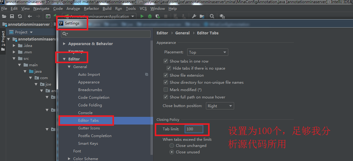Open the Refactor menu
This screenshot has width=353, height=161.
point(91,9)
